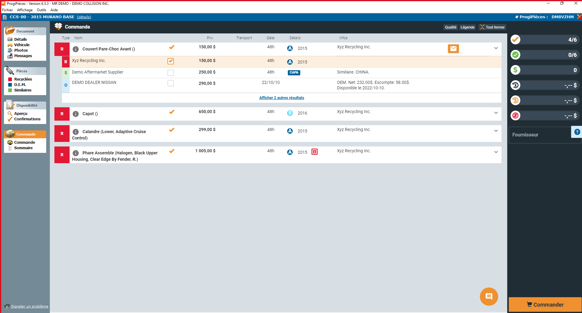Toggle orange checkmark on Couvert Pare-Choc Avant
This screenshot has height=313, width=582.
point(172,47)
